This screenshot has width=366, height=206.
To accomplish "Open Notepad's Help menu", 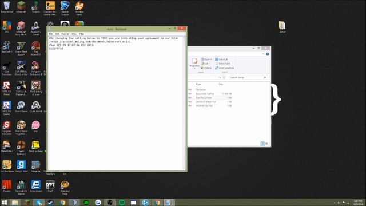I will [x=81, y=34].
